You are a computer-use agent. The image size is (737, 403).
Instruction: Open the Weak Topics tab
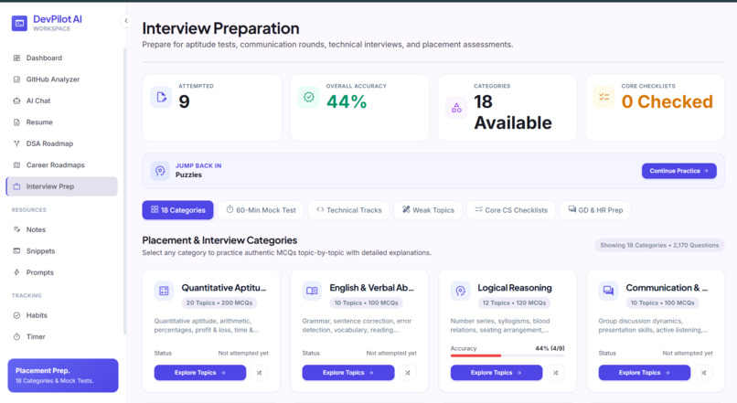tap(428, 210)
